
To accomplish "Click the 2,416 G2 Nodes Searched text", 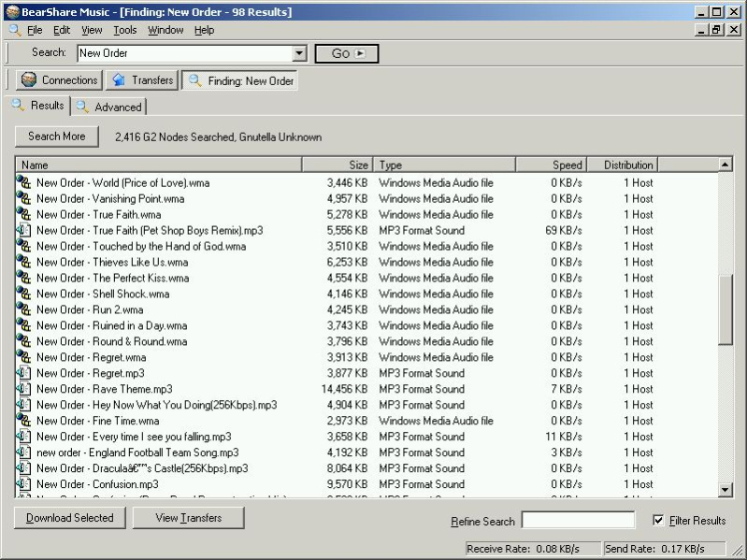I will coord(218,137).
